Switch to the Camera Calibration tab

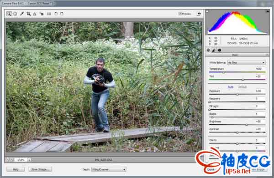pyautogui.click(x=219, y=50)
